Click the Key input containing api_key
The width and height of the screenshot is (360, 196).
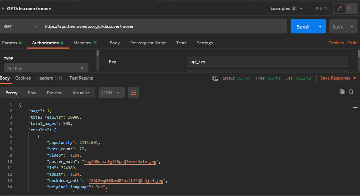point(267,62)
